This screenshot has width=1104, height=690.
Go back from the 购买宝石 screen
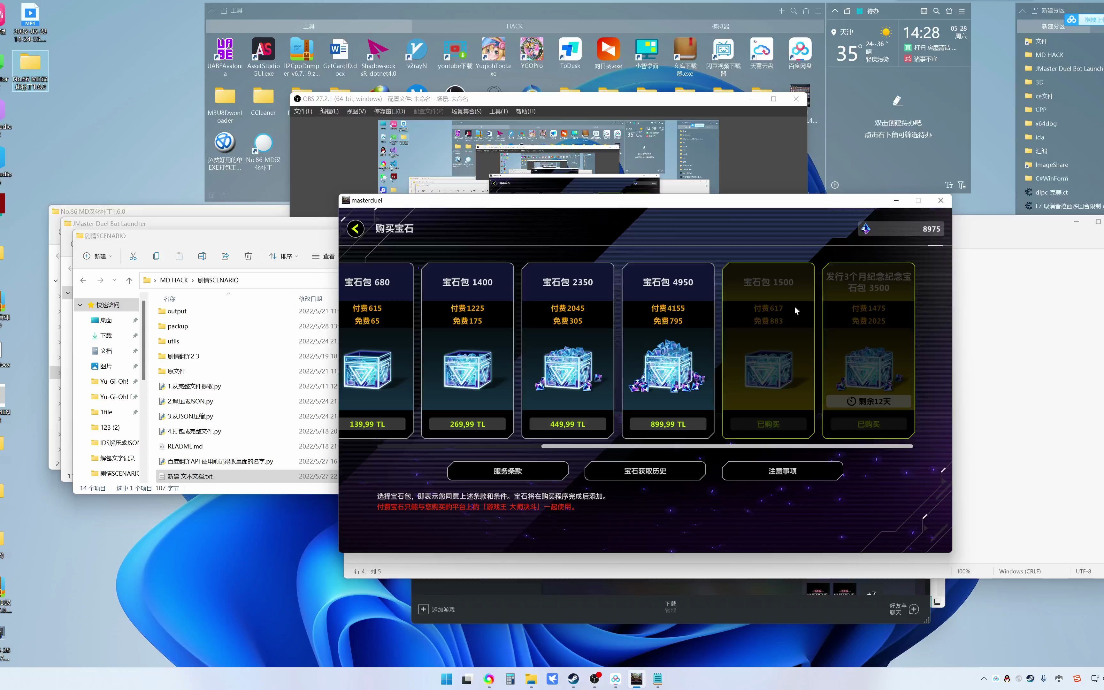click(355, 228)
